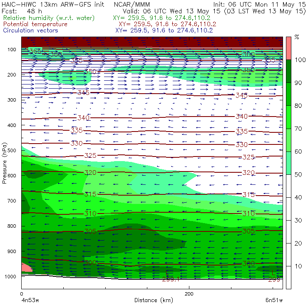Click the white 20-30 colorbar cell
Screen dimensions: 308x308
click(x=288, y=232)
